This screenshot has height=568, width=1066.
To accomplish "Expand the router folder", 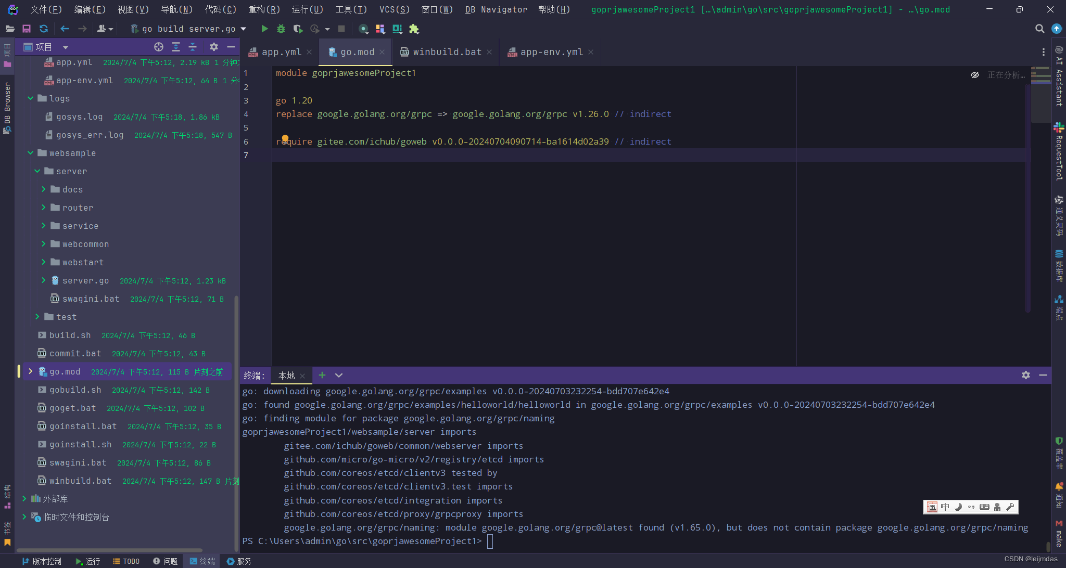I will tap(44, 208).
